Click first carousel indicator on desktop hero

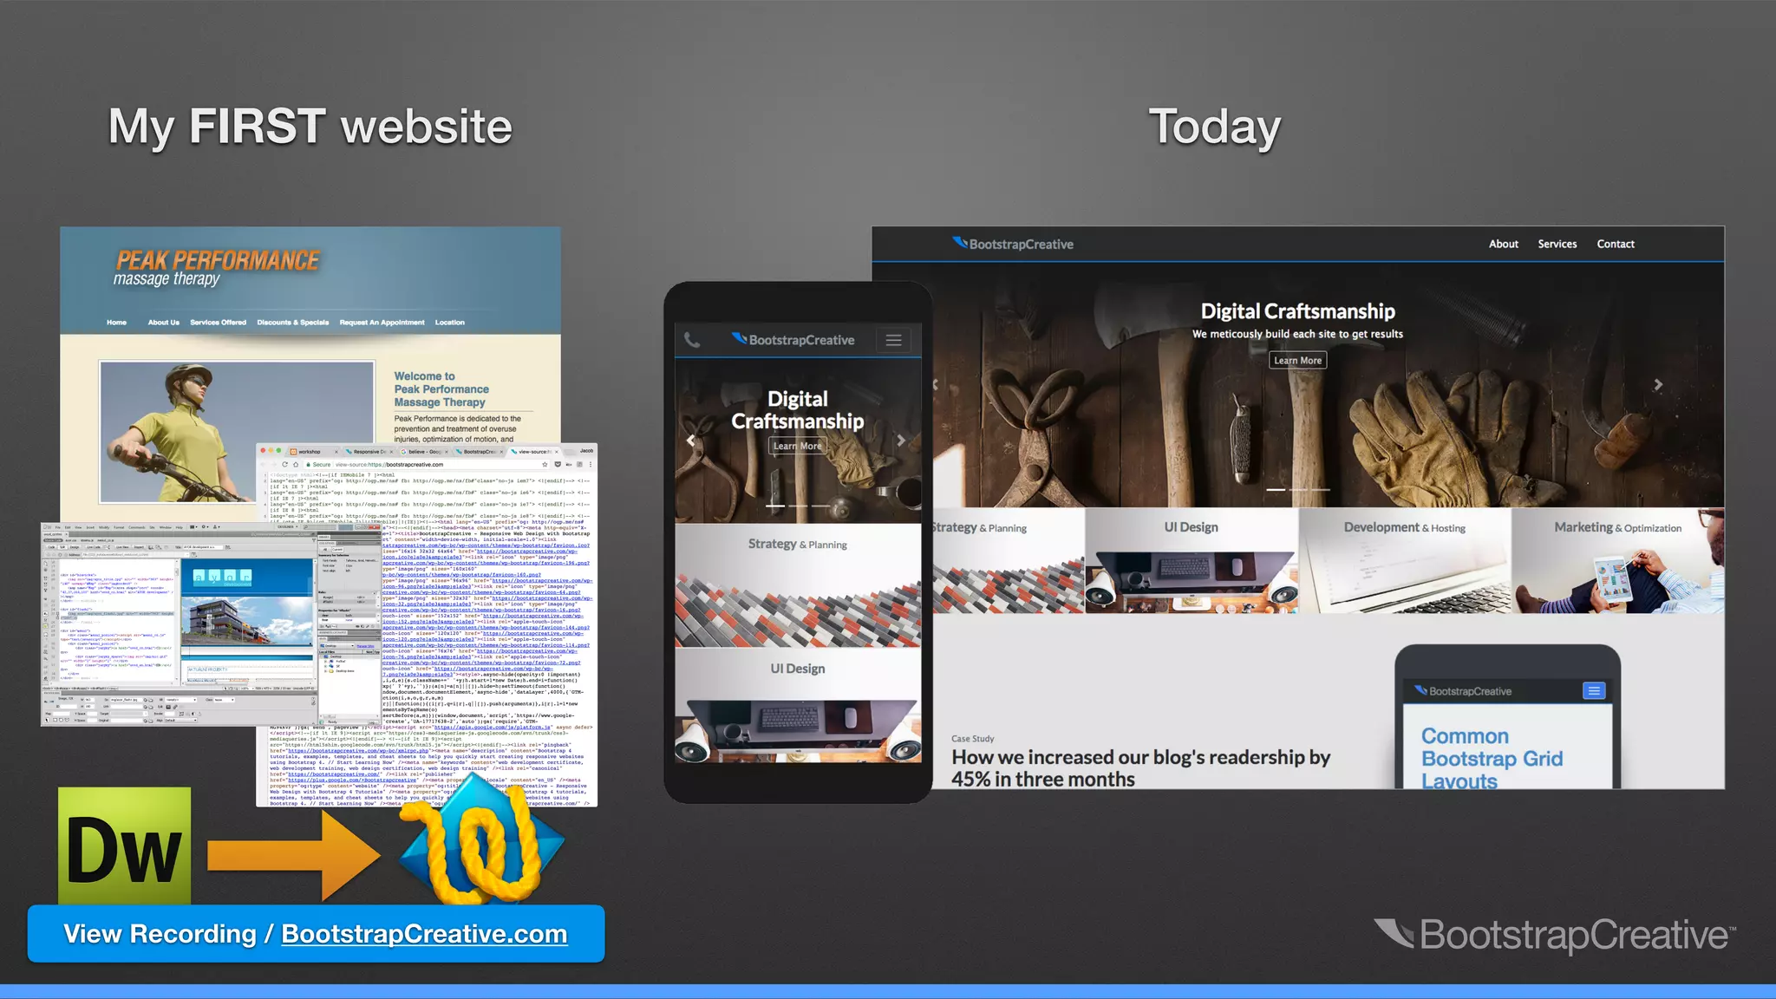click(x=1275, y=490)
